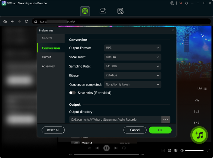213x158 pixels.
Task: Click the Reset All button
Action: tap(53, 130)
